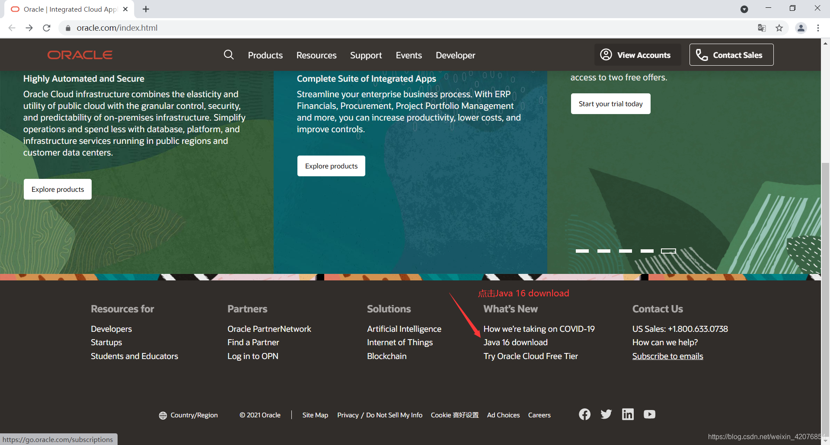Click the Blockchain link

pos(387,356)
